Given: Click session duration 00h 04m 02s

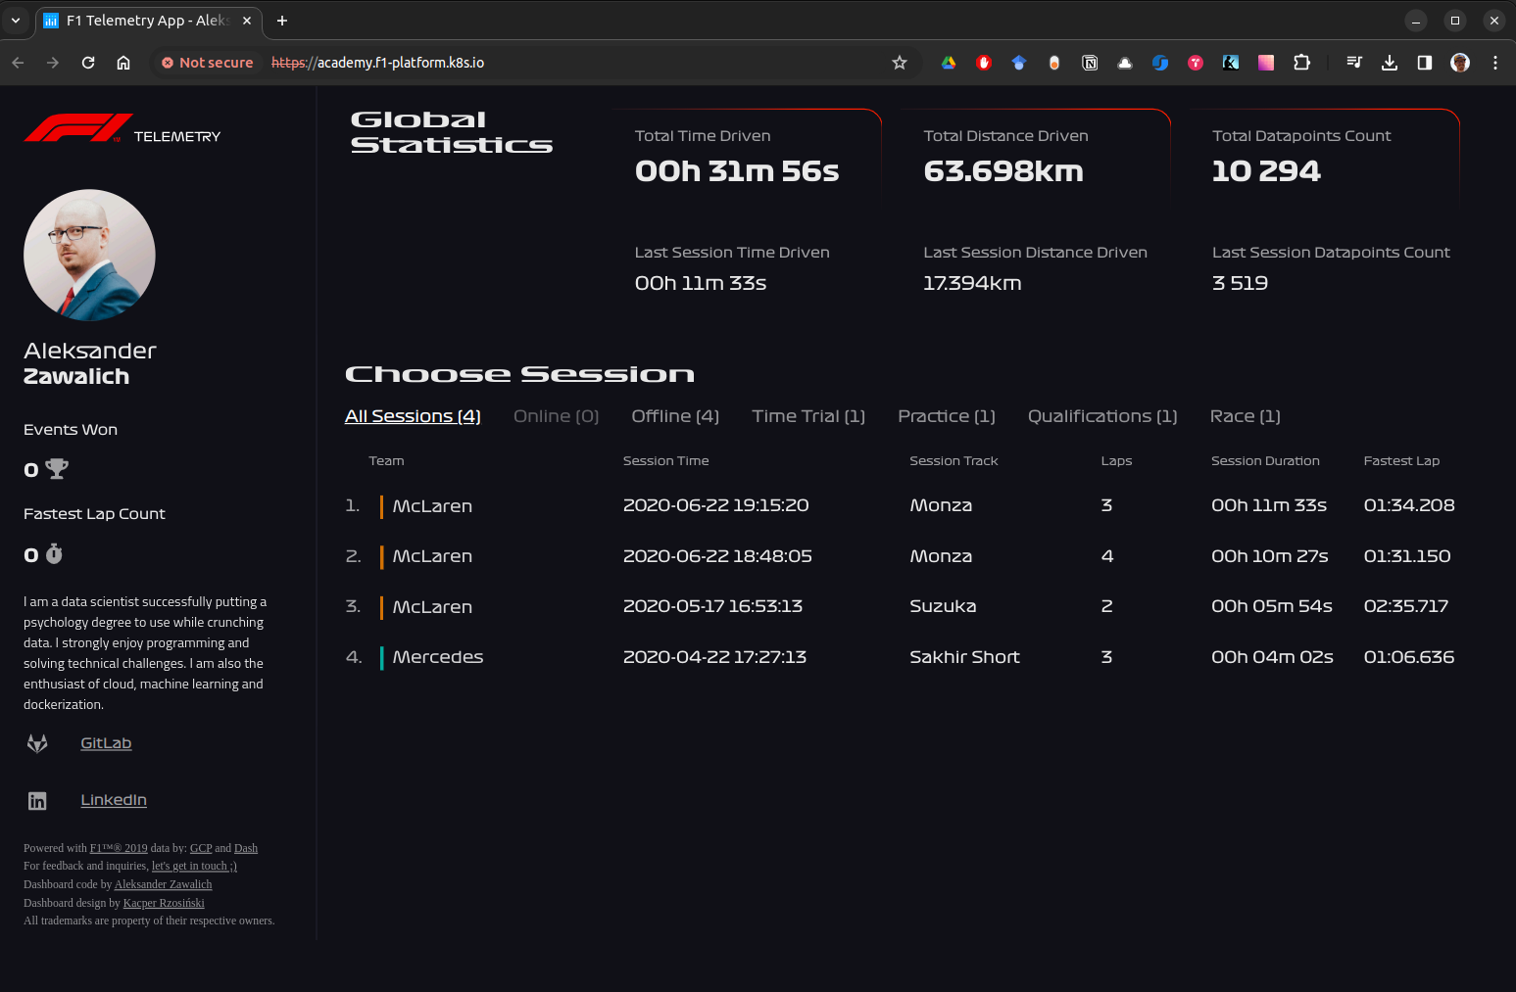Looking at the screenshot, I should tap(1272, 657).
